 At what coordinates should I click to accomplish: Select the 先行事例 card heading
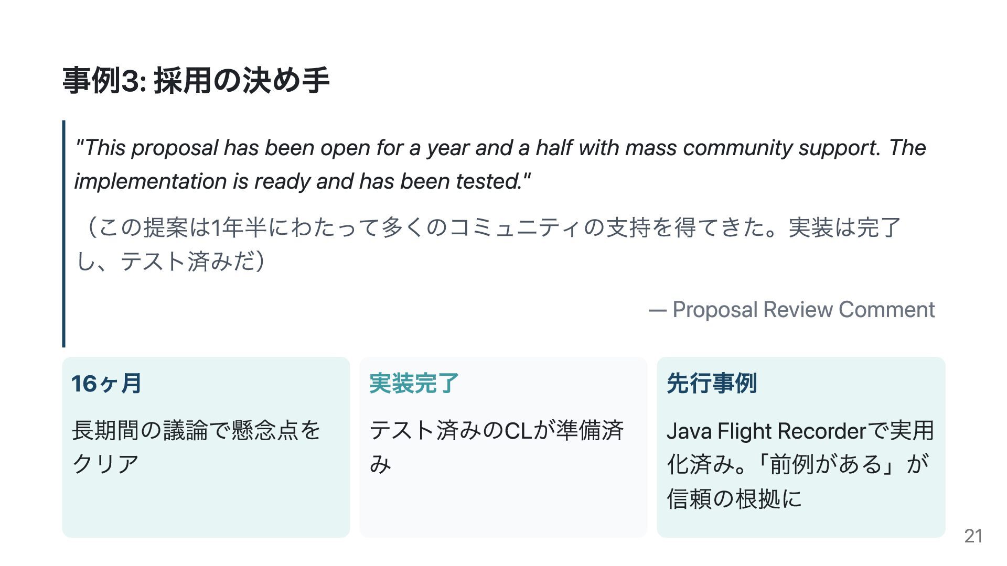pyautogui.click(x=712, y=384)
